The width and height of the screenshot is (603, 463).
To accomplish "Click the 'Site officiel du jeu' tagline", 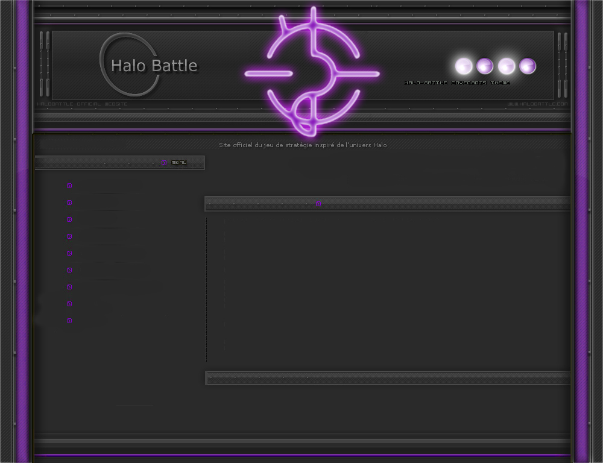I will click(303, 145).
